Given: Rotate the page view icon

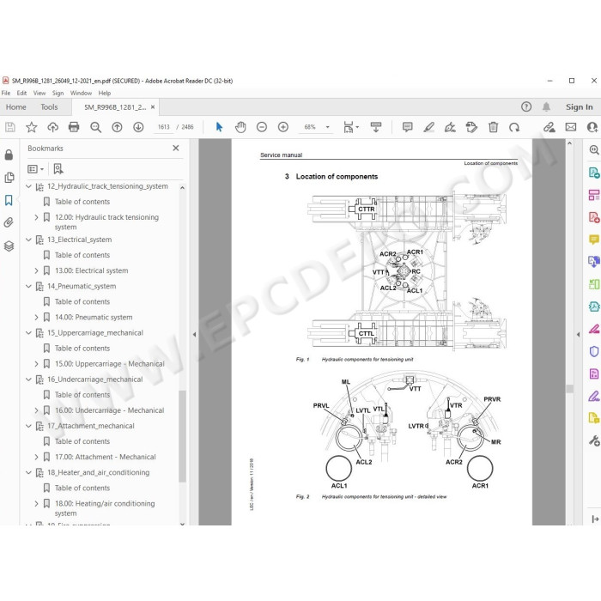Looking at the screenshot, I should coord(514,127).
